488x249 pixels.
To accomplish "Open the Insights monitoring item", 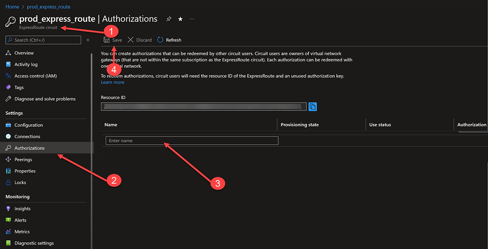I will pyautogui.click(x=22, y=209).
